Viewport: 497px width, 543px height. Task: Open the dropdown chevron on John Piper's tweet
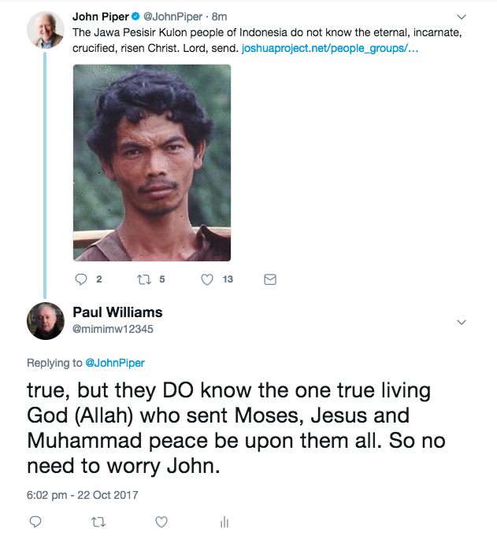tap(462, 17)
